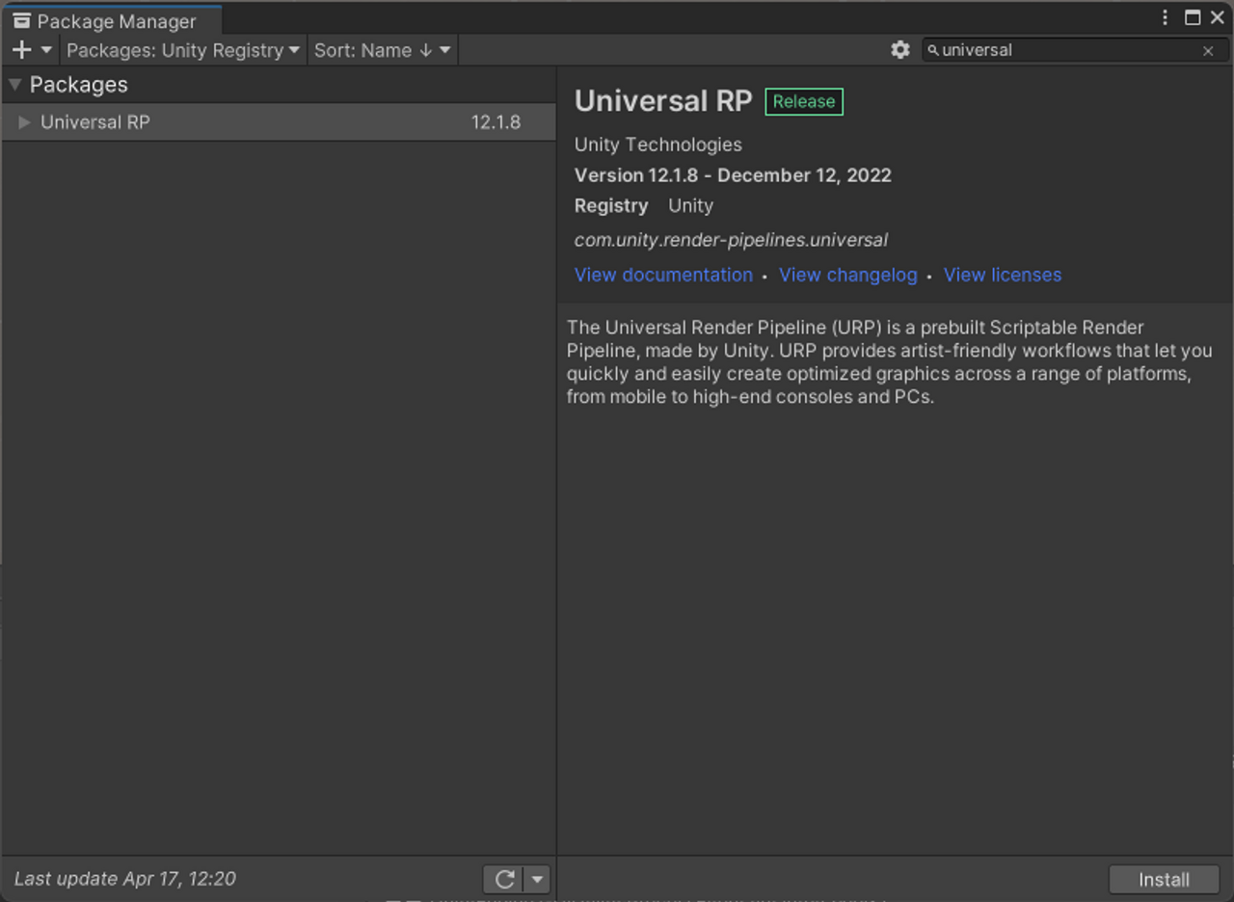
Task: Click the magnifier icon in search field
Action: pyautogui.click(x=933, y=51)
